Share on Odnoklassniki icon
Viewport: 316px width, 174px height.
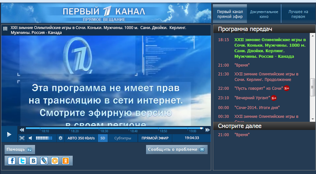tap(66, 161)
